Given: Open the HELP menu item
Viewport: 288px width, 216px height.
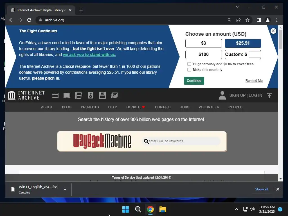Looking at the screenshot, I should tap(112, 107).
